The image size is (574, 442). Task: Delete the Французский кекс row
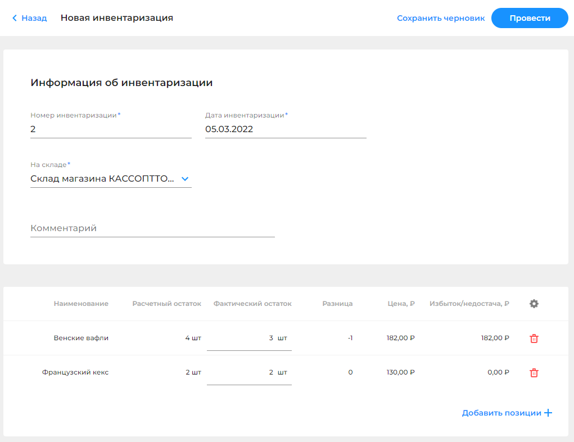pos(534,373)
